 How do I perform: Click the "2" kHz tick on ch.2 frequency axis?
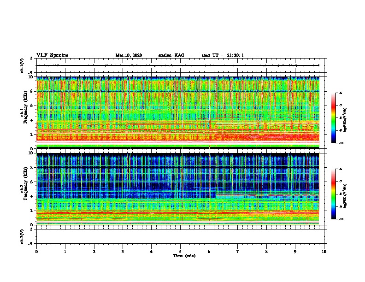point(32,211)
